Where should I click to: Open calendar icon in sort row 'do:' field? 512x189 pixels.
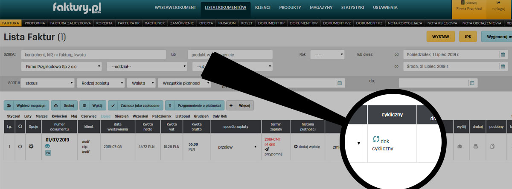click(x=472, y=83)
